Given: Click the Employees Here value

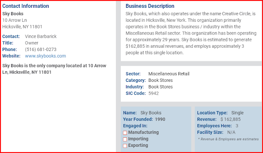Looking at the screenshot, I should [237, 126].
